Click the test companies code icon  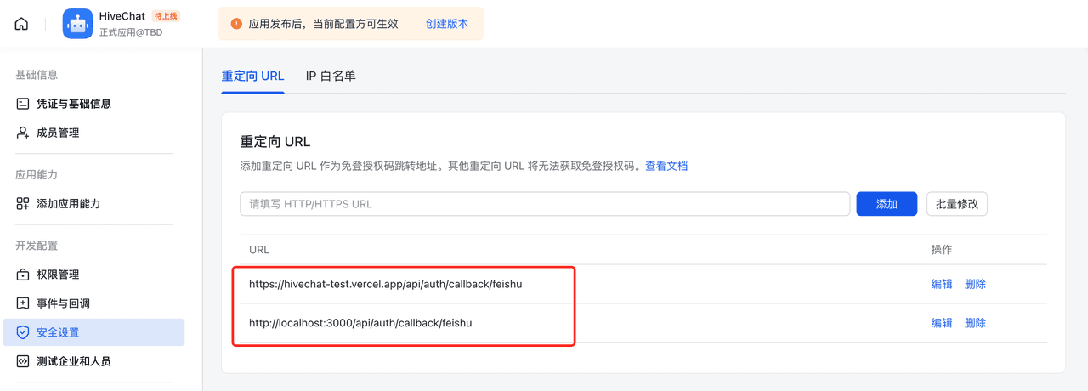pyautogui.click(x=23, y=361)
